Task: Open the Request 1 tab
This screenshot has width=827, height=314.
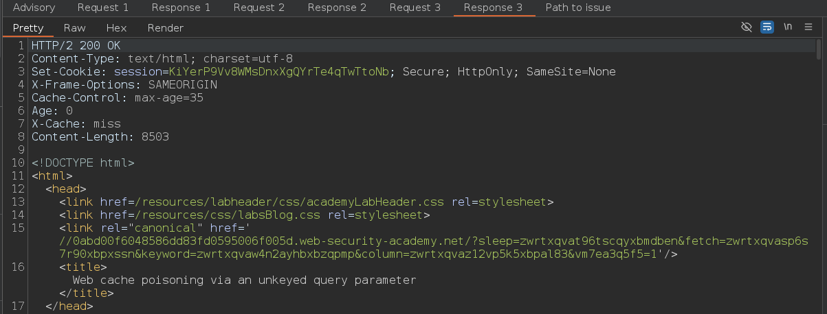Action: pos(103,8)
